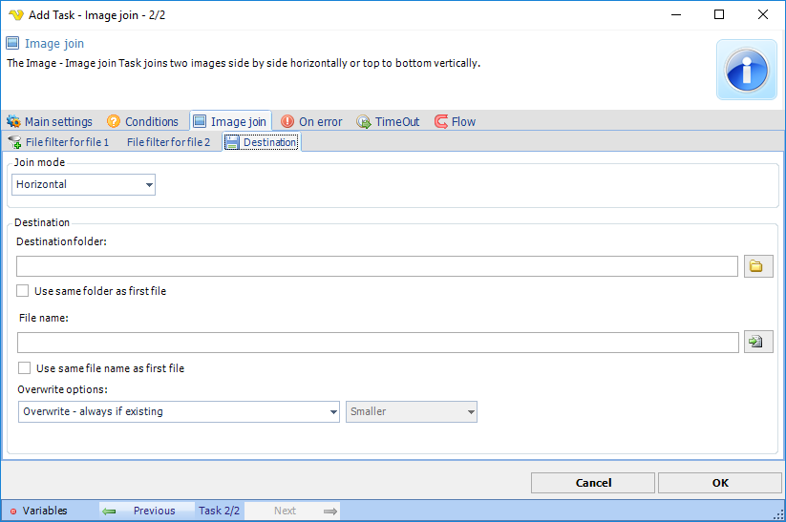Click the green Previous arrow icon
The height and width of the screenshot is (522, 786).
[109, 512]
